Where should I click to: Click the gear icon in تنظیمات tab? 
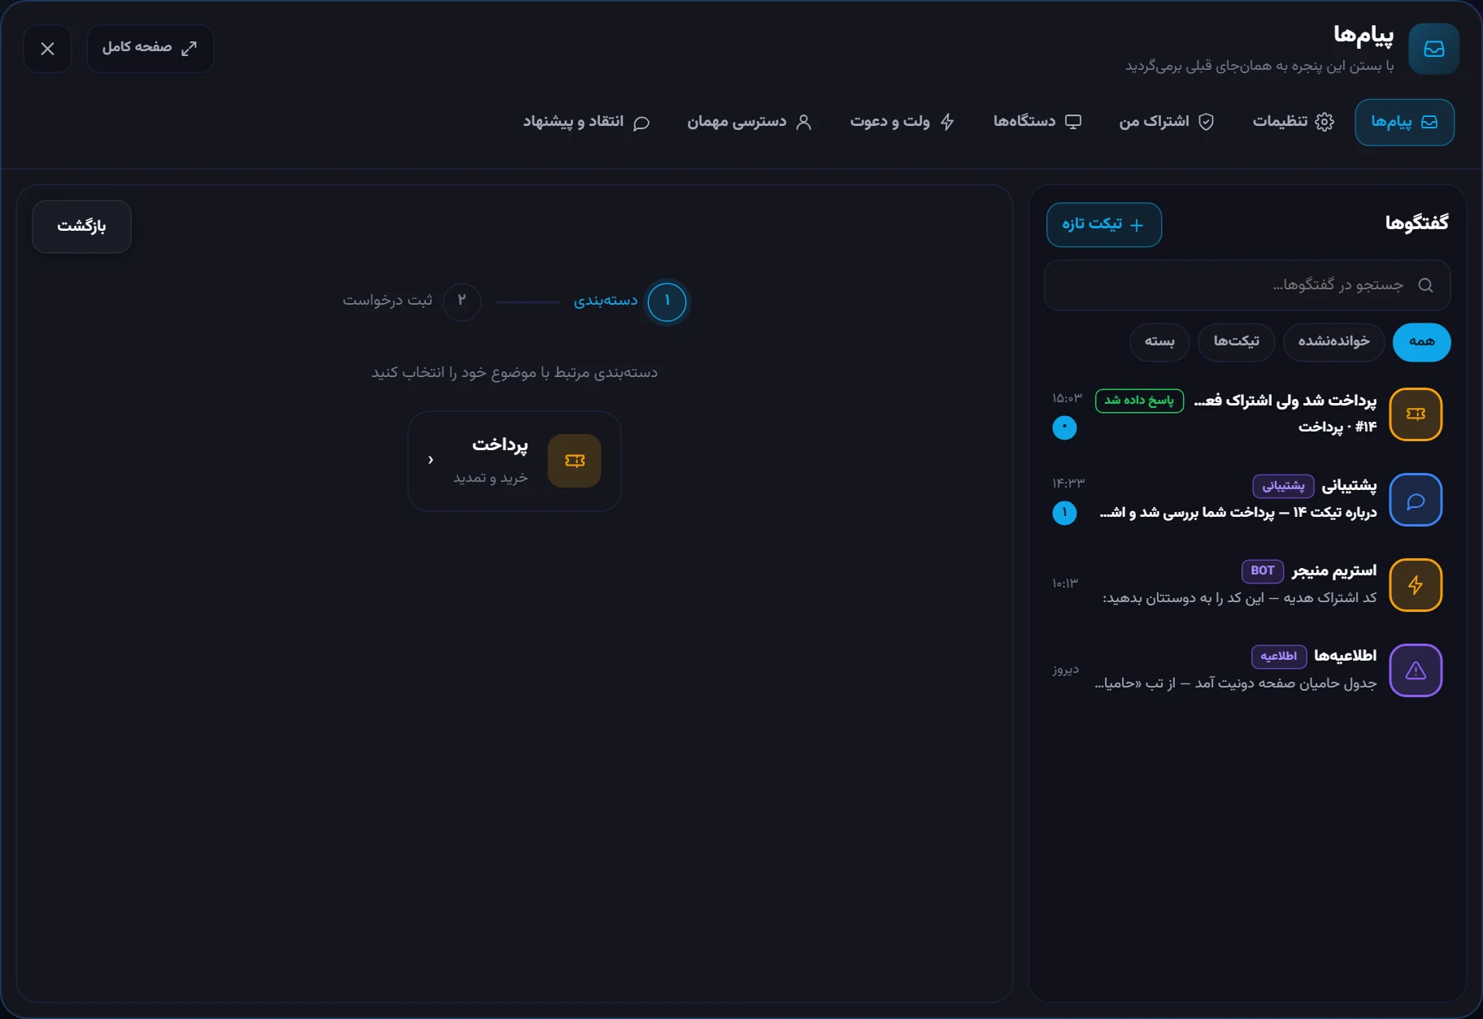tap(1324, 122)
